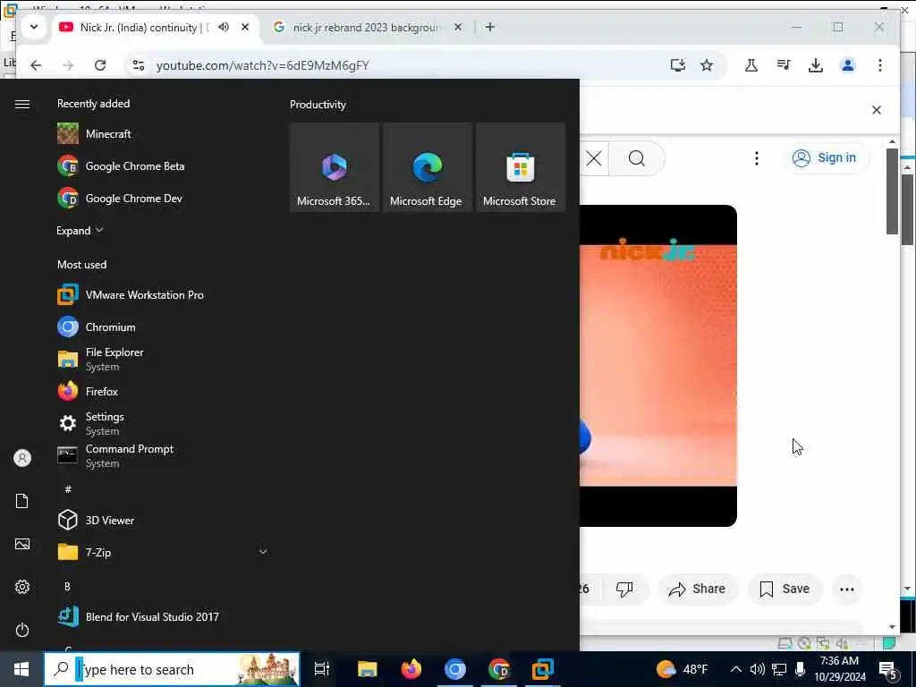This screenshot has height=687, width=916.
Task: Focus the taskbar search box
Action: click(173, 669)
